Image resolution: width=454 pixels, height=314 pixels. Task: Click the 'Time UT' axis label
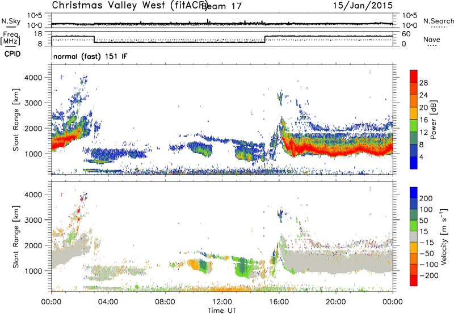[222, 311]
